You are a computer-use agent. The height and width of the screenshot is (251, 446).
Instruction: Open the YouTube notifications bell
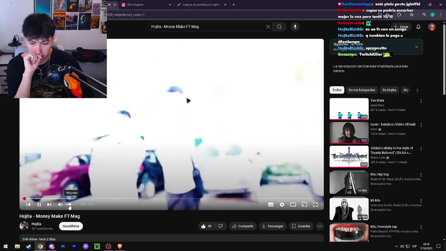418,27
